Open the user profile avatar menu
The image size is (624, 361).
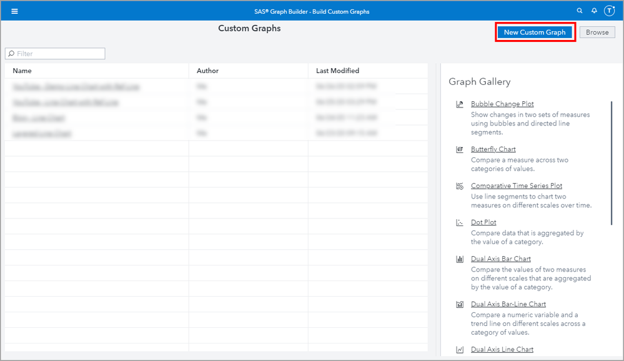pyautogui.click(x=609, y=11)
